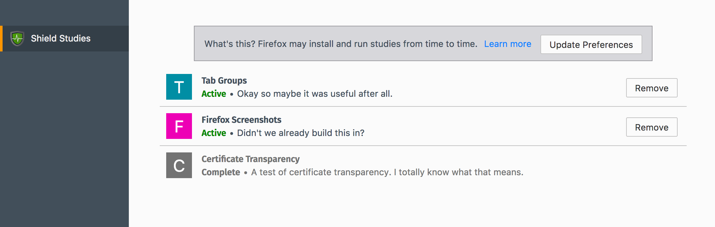This screenshot has width=715, height=227.
Task: Click the Active status of Tab Groups
Action: click(214, 94)
